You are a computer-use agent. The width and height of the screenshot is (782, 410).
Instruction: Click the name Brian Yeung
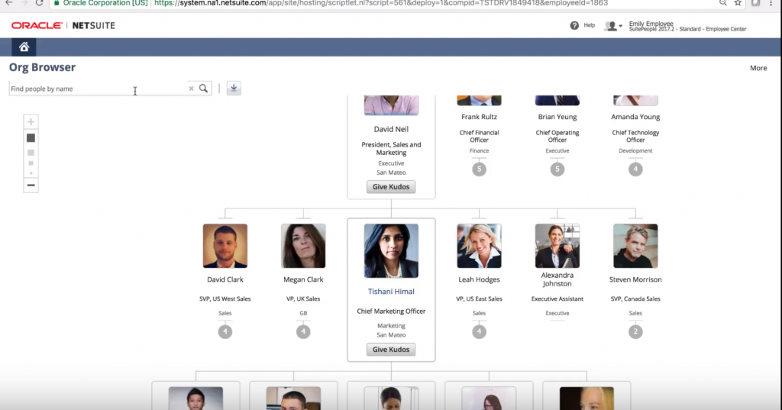[x=557, y=117]
